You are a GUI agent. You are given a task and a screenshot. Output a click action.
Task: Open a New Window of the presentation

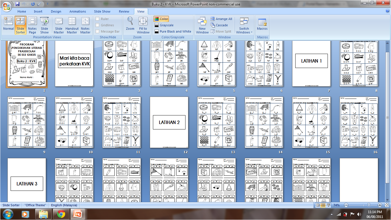(202, 25)
